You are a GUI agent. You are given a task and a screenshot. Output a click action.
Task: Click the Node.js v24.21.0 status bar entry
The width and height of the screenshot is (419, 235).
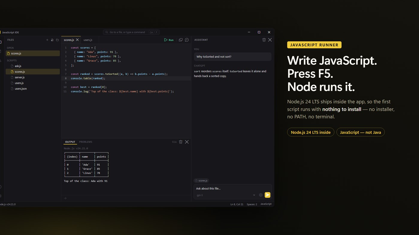click(8, 204)
